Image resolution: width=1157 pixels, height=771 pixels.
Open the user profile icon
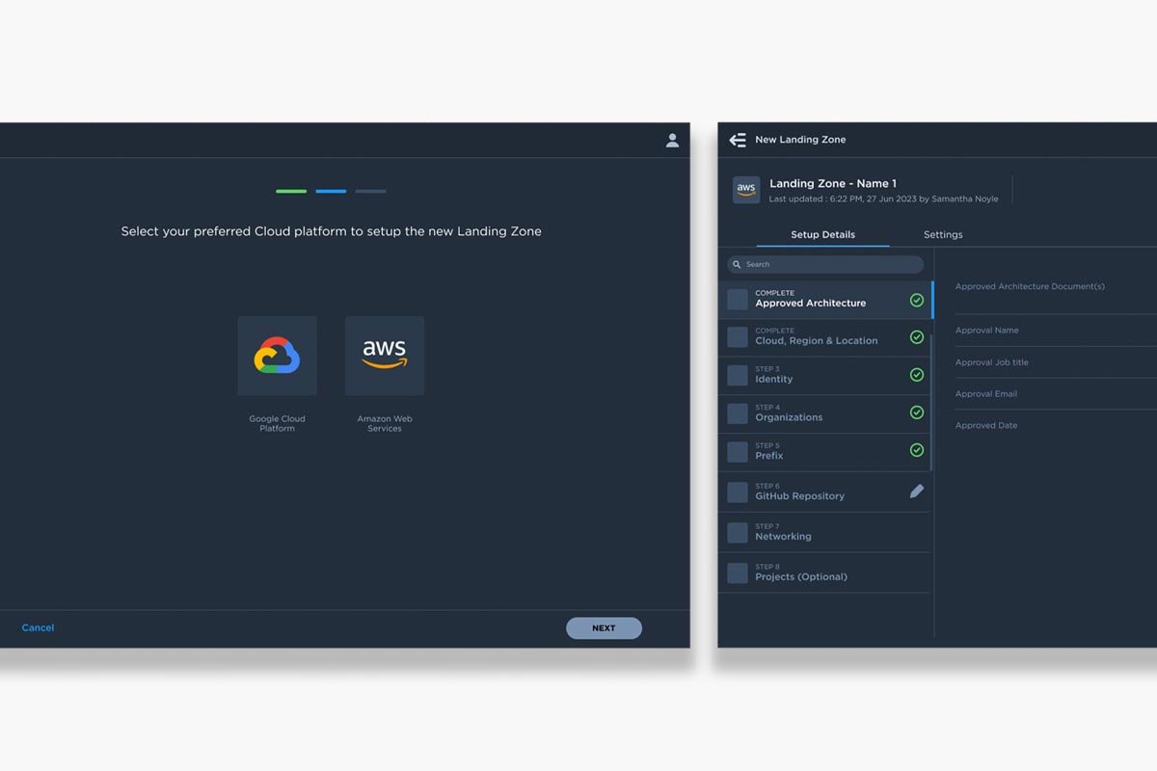coord(672,140)
